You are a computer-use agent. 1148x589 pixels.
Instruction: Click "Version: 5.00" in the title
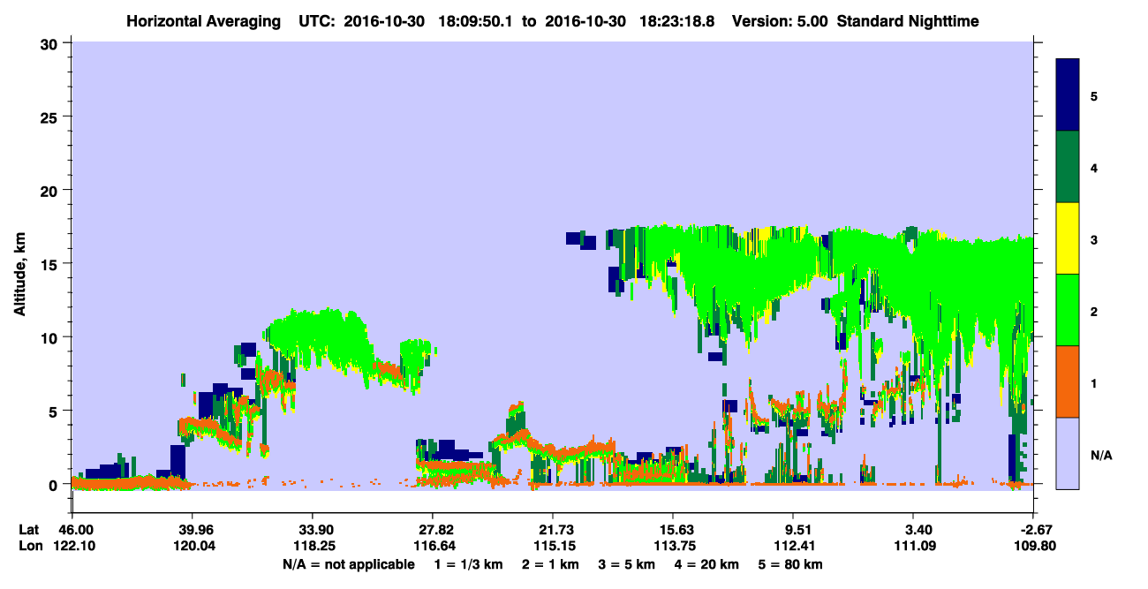point(780,21)
